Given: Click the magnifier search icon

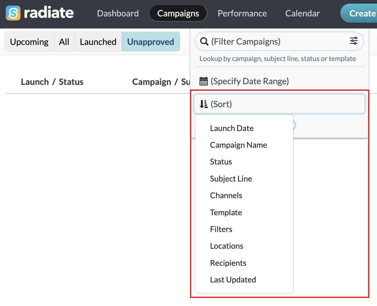Looking at the screenshot, I should 204,42.
